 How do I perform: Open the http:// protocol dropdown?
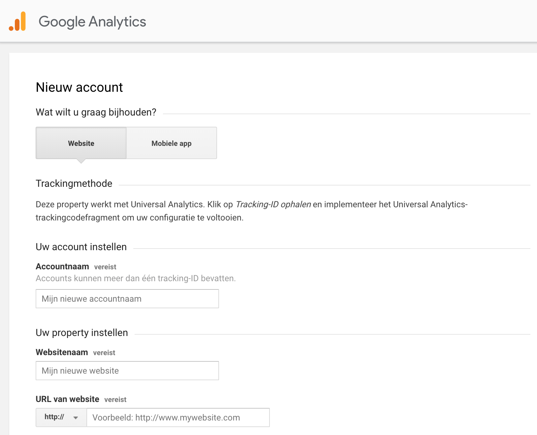pos(61,418)
